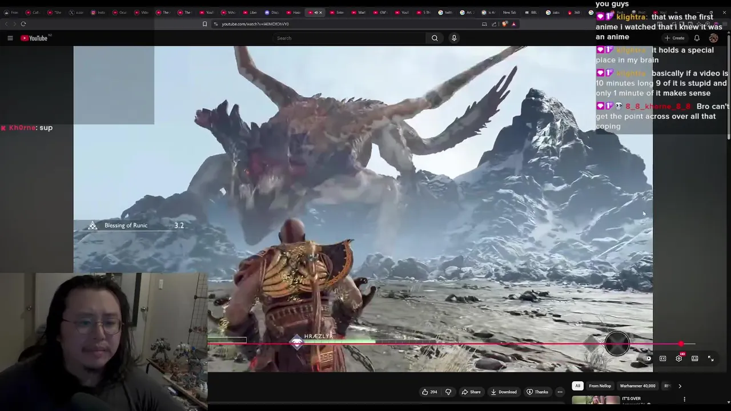Switch to the New Tab browser tab
This screenshot has height=411, width=731.
[x=508, y=13]
